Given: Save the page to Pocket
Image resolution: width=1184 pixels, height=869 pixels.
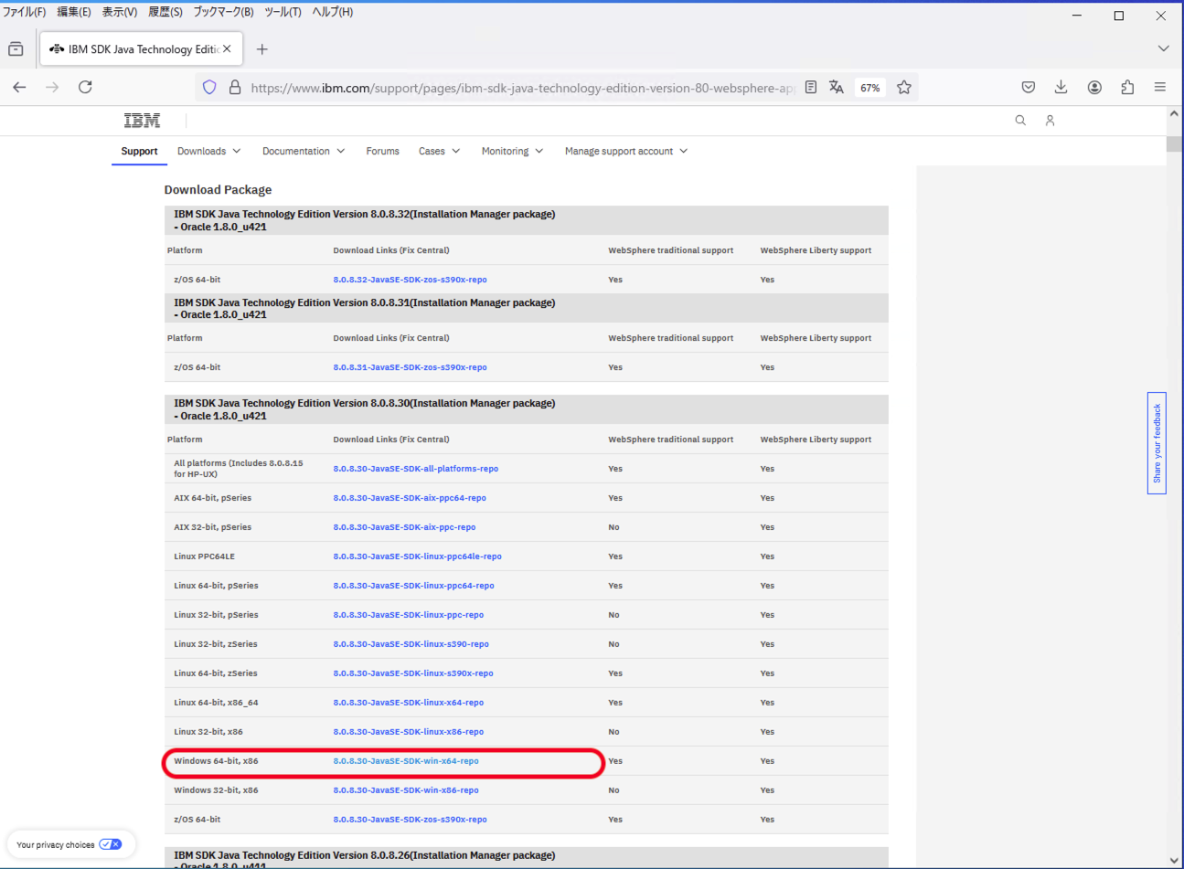Looking at the screenshot, I should 1028,87.
